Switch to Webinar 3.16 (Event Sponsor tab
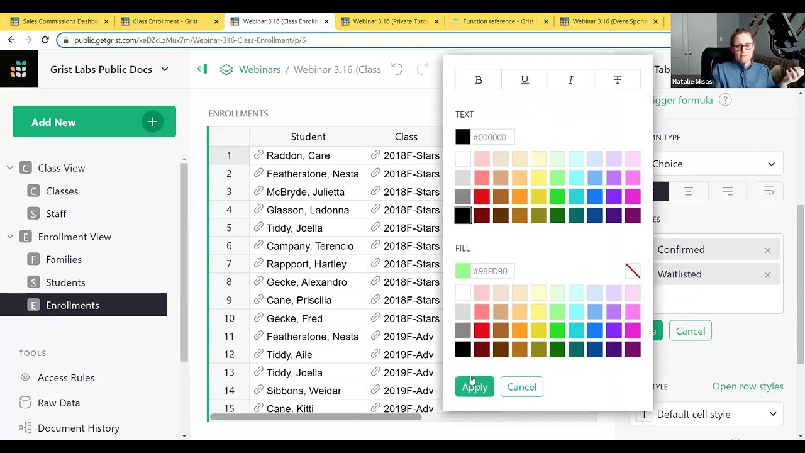 click(609, 21)
